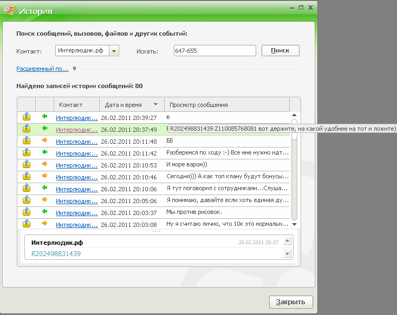The height and width of the screenshot is (315, 397).
Task: Click orange outgoing arrow at 20:11:48
Action: pos(44,140)
